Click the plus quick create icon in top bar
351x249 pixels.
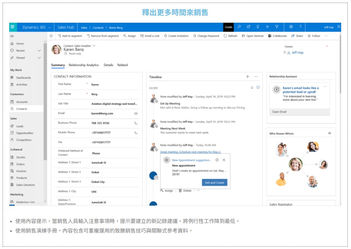[267, 27]
